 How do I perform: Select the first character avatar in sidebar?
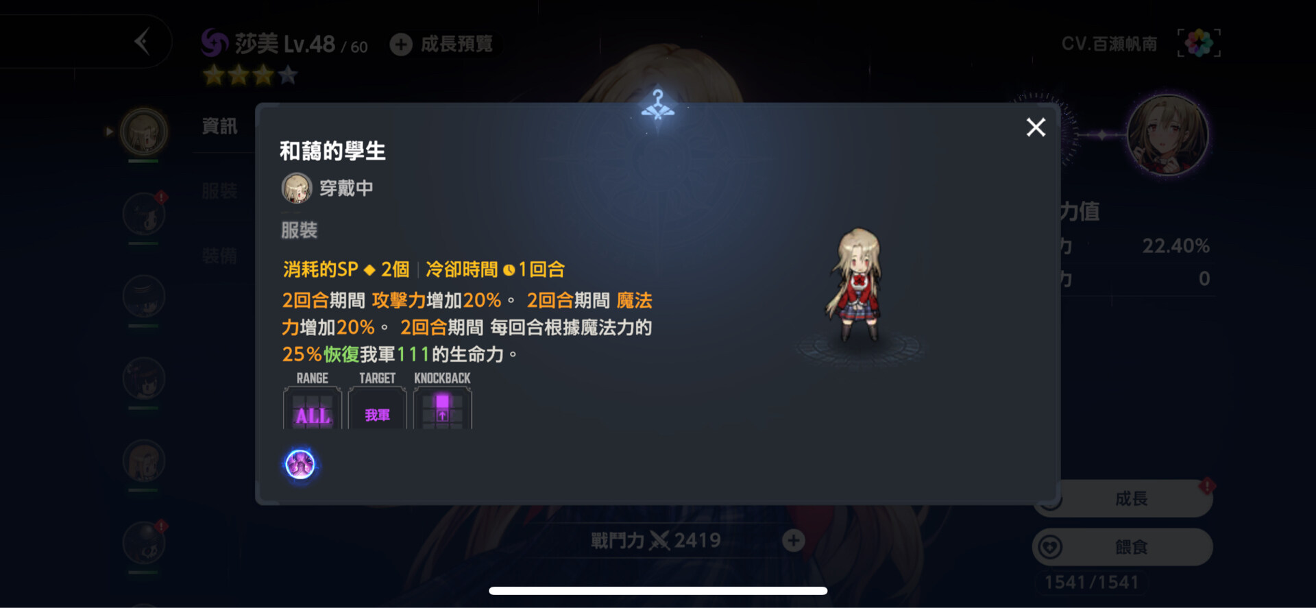click(x=144, y=131)
